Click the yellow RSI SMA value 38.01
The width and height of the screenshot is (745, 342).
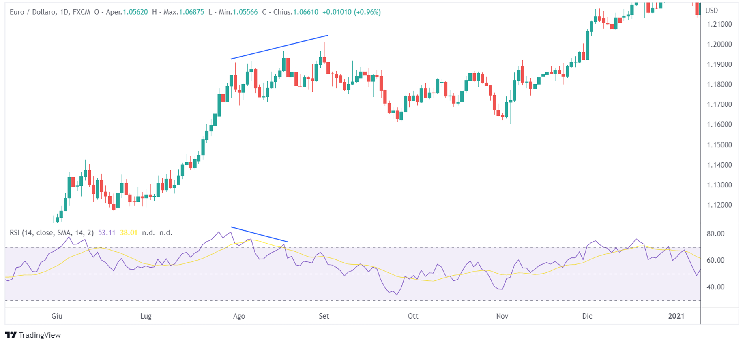129,233
